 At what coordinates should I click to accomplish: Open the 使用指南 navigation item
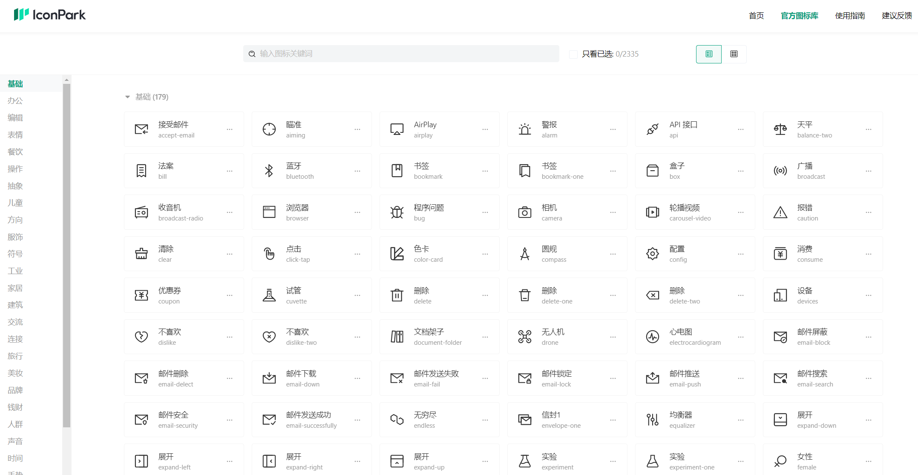point(849,16)
